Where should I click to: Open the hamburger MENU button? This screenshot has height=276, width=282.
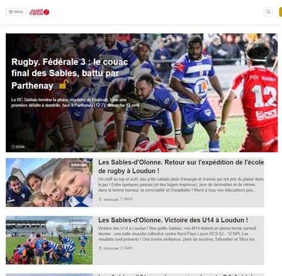click(x=16, y=12)
